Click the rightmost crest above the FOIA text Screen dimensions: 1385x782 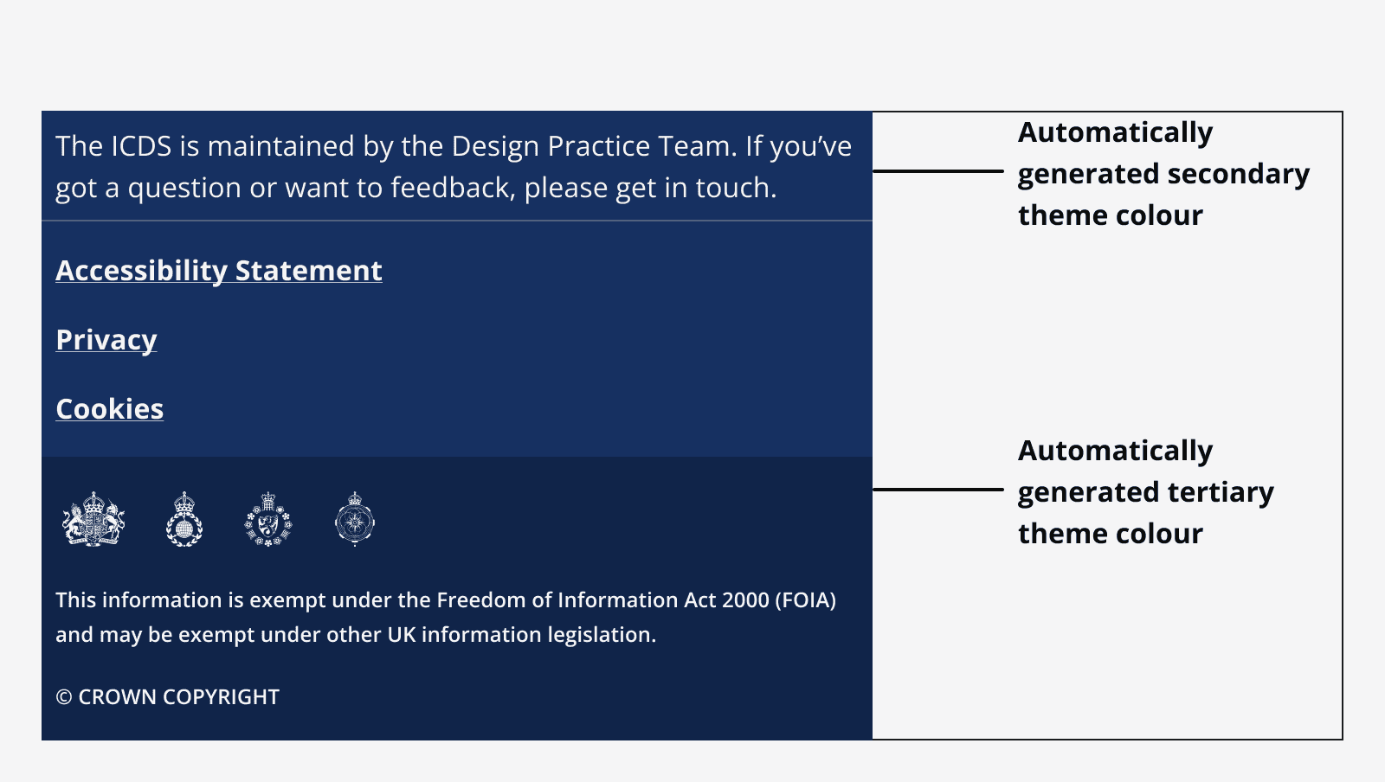pyautogui.click(x=353, y=519)
